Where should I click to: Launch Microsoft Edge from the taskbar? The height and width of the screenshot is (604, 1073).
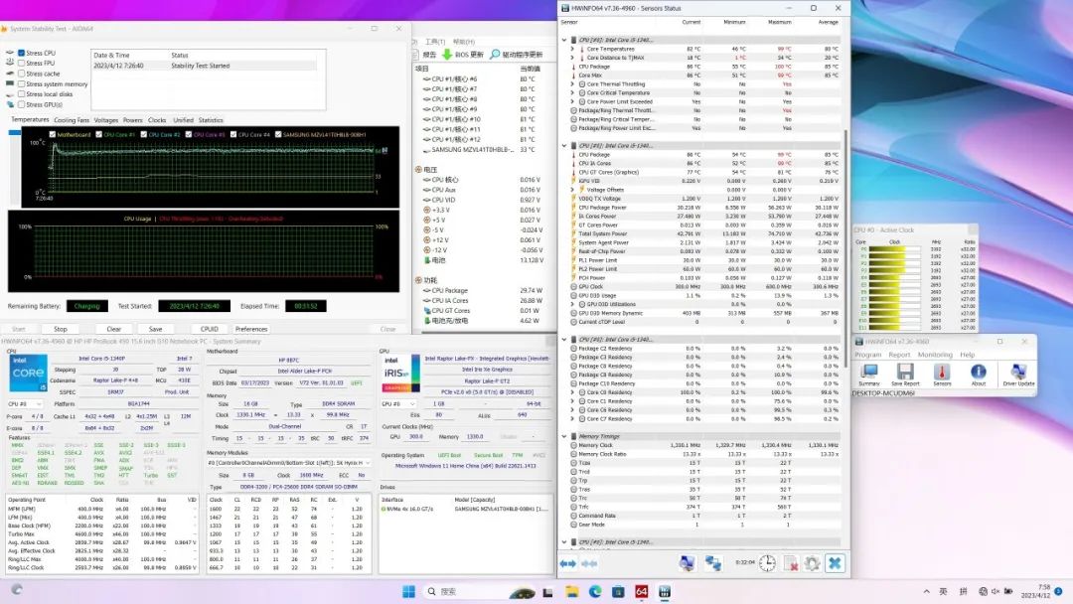[595, 592]
